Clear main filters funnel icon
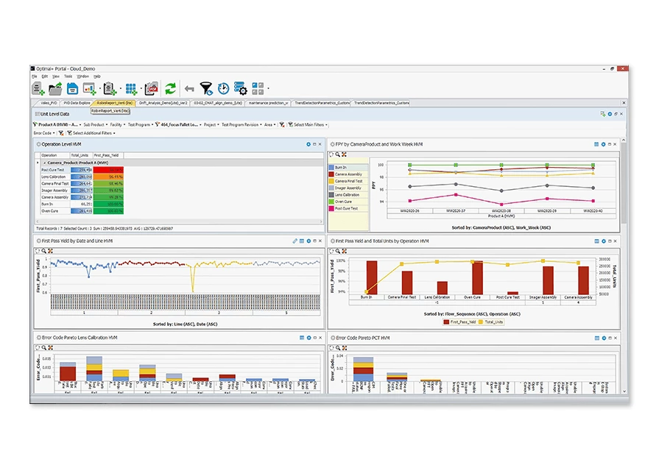The image size is (659, 468). pyautogui.click(x=282, y=125)
